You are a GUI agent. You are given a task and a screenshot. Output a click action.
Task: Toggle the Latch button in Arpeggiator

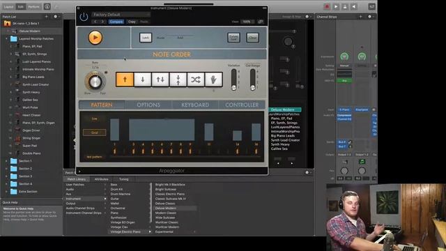(146, 38)
